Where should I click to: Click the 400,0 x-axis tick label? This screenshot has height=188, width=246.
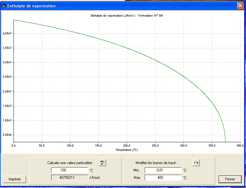pos(240,146)
